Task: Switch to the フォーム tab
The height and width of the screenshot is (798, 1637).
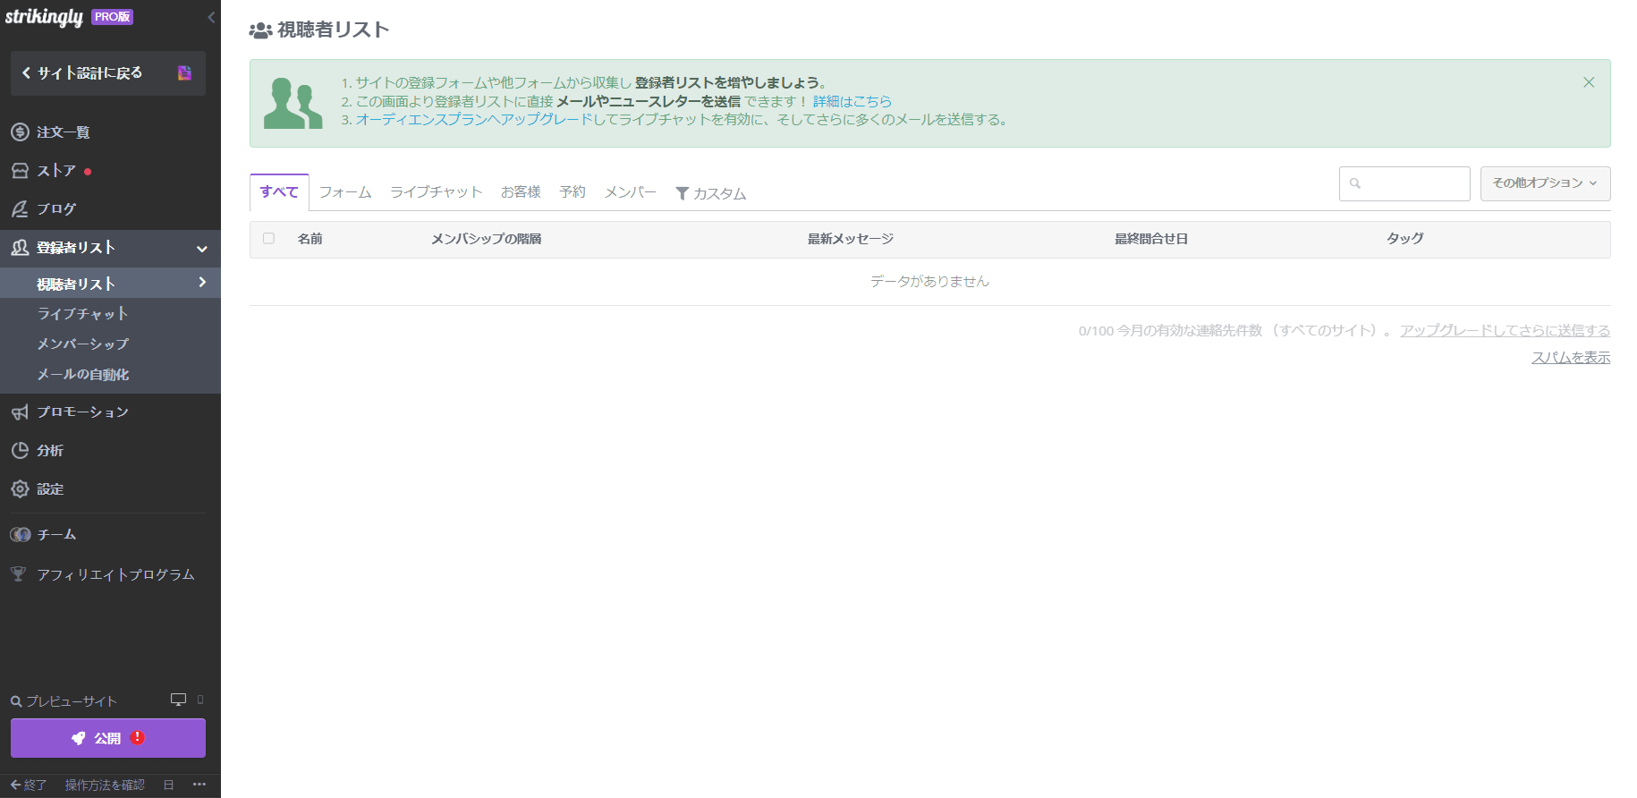Action: coord(345,192)
